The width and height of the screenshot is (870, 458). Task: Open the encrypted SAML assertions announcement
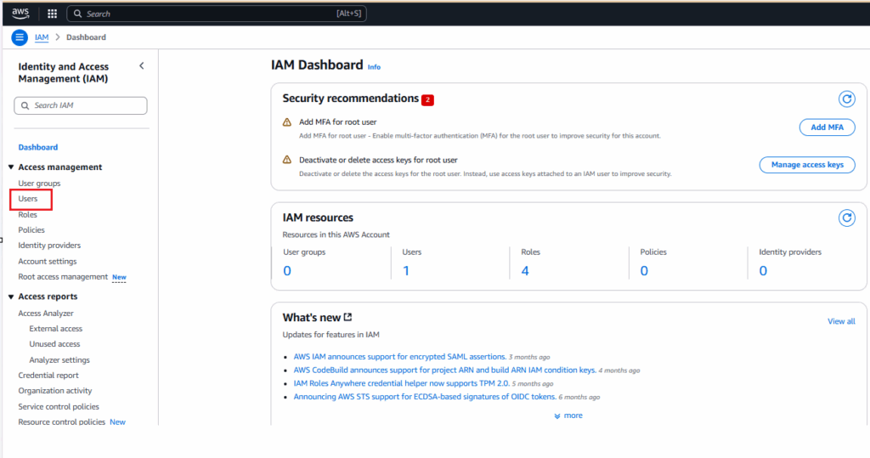pyautogui.click(x=400, y=357)
